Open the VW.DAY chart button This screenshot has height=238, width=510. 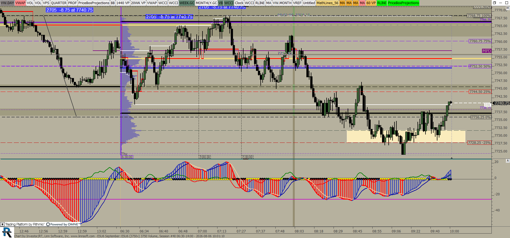click(7, 3)
